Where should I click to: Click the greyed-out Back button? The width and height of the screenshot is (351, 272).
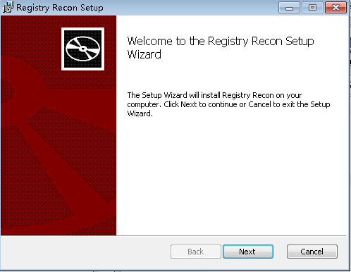(x=196, y=252)
